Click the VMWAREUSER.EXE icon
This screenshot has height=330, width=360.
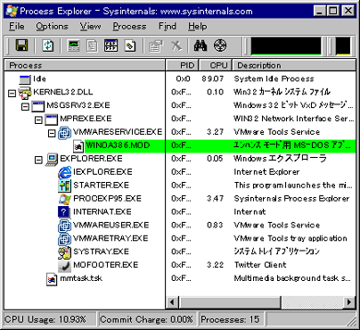coord(64,226)
